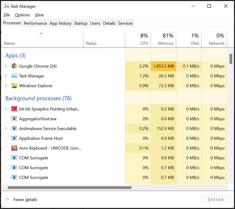The width and height of the screenshot is (235, 209).
Task: Click the Background processes (78) heading
Action: pos(39,98)
